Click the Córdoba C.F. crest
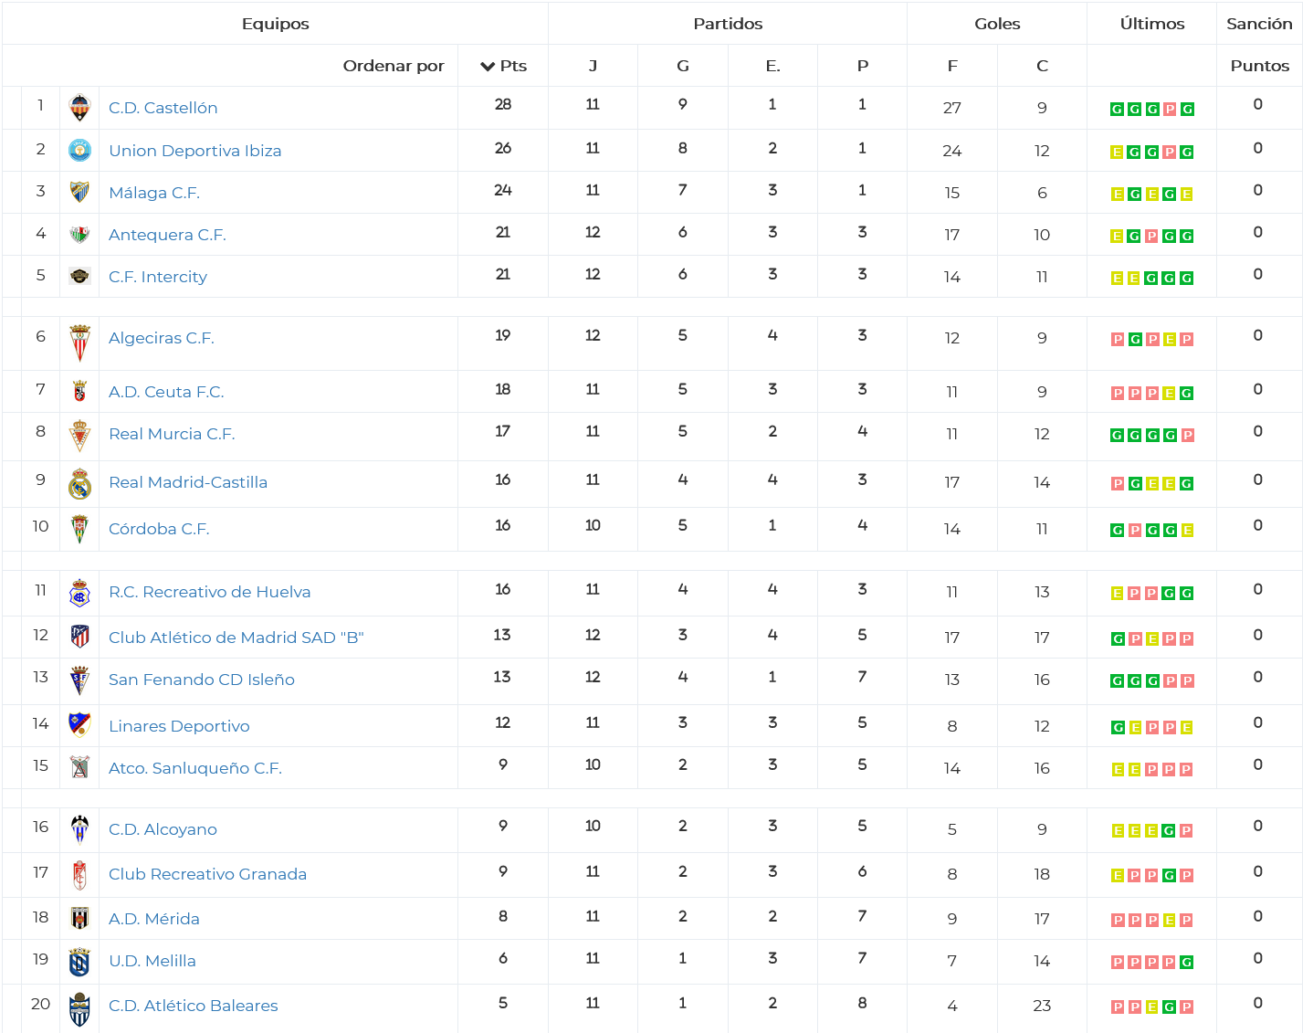Screen dimensions: 1313x1033 pyautogui.click(x=79, y=529)
